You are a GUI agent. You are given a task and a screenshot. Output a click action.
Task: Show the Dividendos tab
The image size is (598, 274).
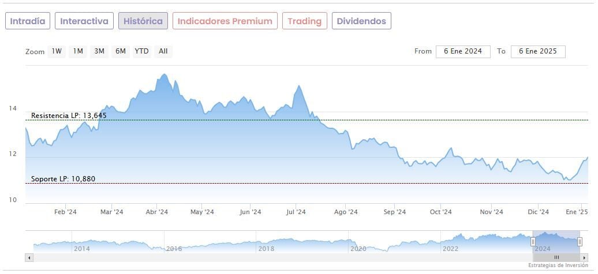click(x=361, y=21)
